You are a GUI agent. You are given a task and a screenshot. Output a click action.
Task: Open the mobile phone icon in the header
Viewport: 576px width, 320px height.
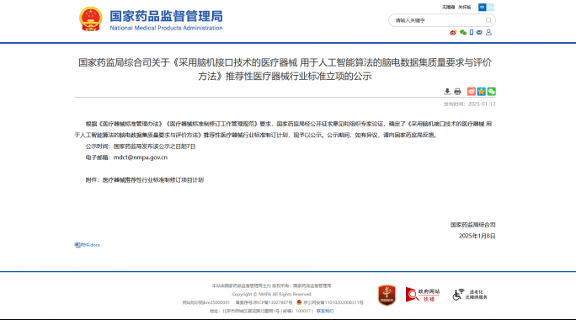(472, 33)
